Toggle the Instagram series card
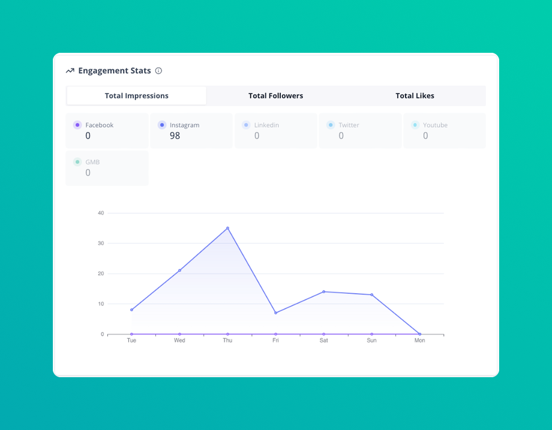 pyautogui.click(x=191, y=131)
